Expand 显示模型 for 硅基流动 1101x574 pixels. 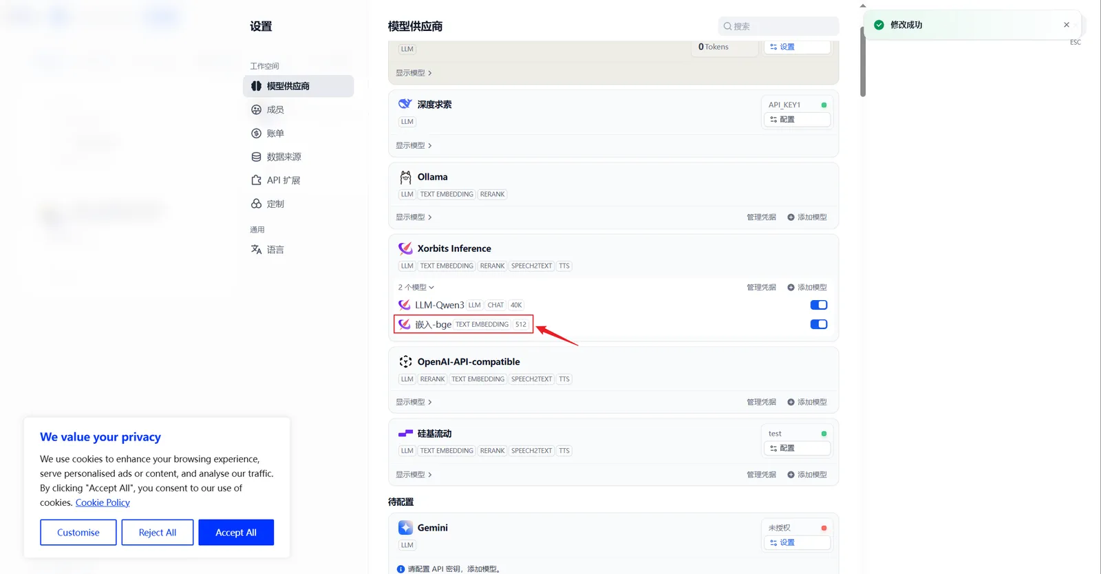pyautogui.click(x=414, y=475)
